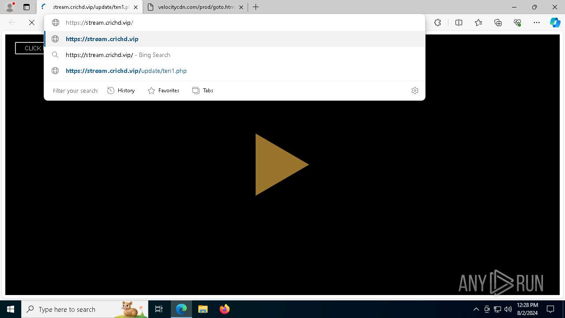
Task: Play the video with center play button
Action: pyautogui.click(x=282, y=164)
